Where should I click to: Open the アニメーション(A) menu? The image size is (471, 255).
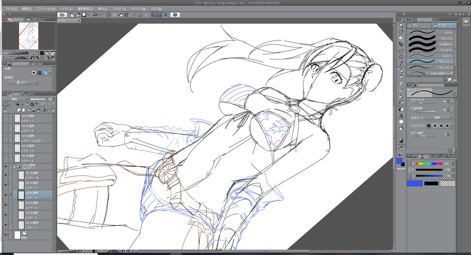point(46,8)
